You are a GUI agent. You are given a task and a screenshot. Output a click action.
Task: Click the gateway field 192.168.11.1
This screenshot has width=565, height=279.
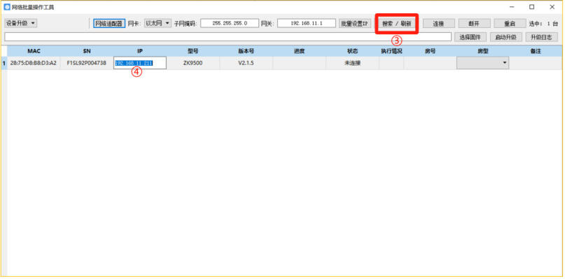click(x=307, y=23)
